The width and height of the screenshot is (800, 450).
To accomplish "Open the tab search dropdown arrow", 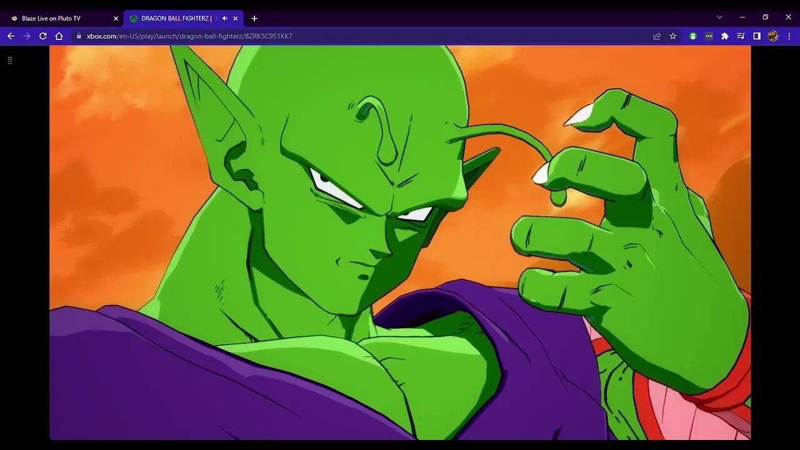I will tap(719, 17).
